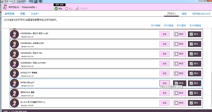Uncheck 表示 for 月読ショウタEX plugin
Image resolution: width=212 pixels, height=112 pixels.
pyautogui.click(x=191, y=64)
